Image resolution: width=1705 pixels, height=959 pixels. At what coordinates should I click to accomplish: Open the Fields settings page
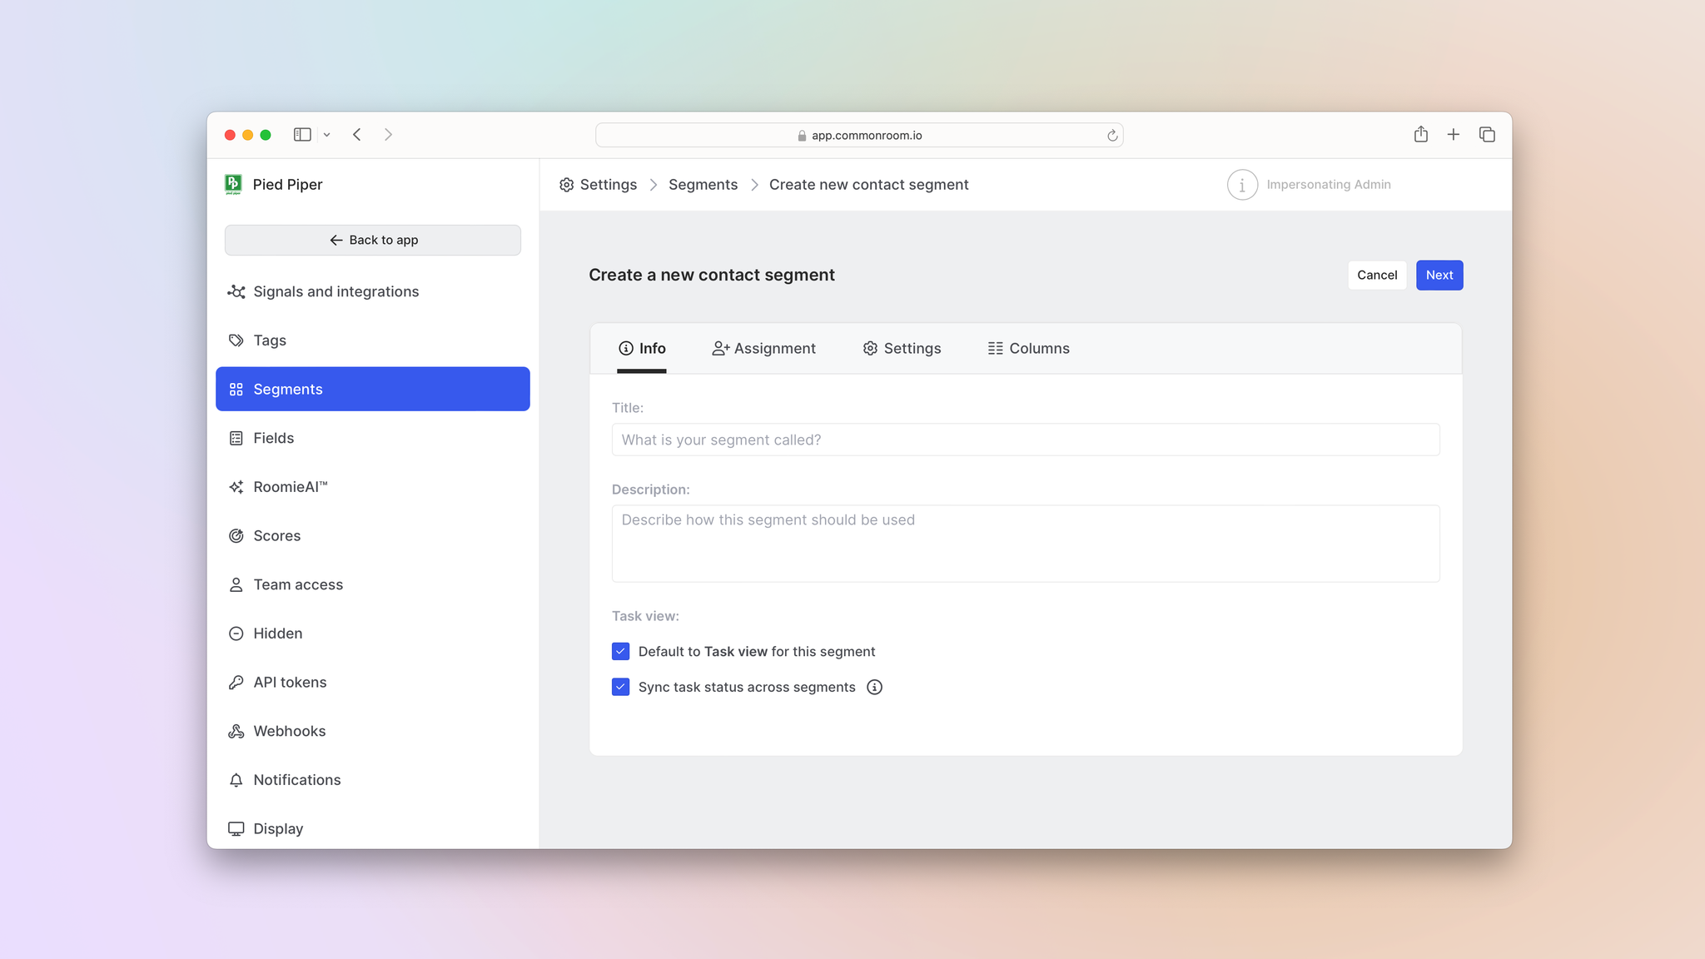pyautogui.click(x=373, y=438)
